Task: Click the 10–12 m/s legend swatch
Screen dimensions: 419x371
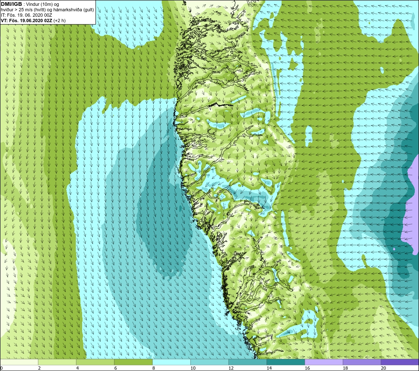Action: click(209, 362)
